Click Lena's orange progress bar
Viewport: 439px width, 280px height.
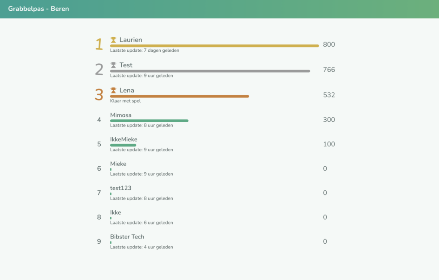point(179,96)
